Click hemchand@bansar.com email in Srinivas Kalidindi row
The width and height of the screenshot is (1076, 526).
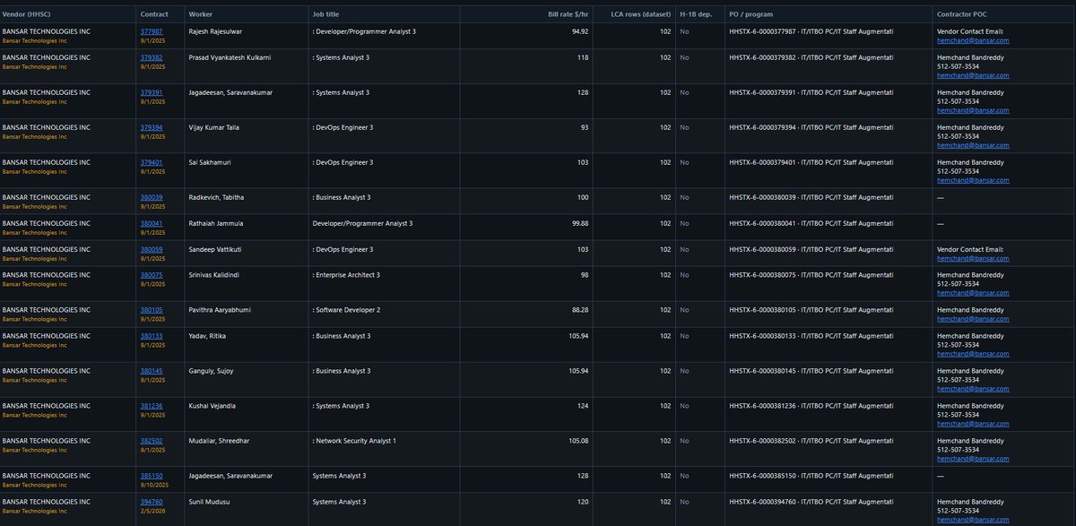pyautogui.click(x=973, y=293)
